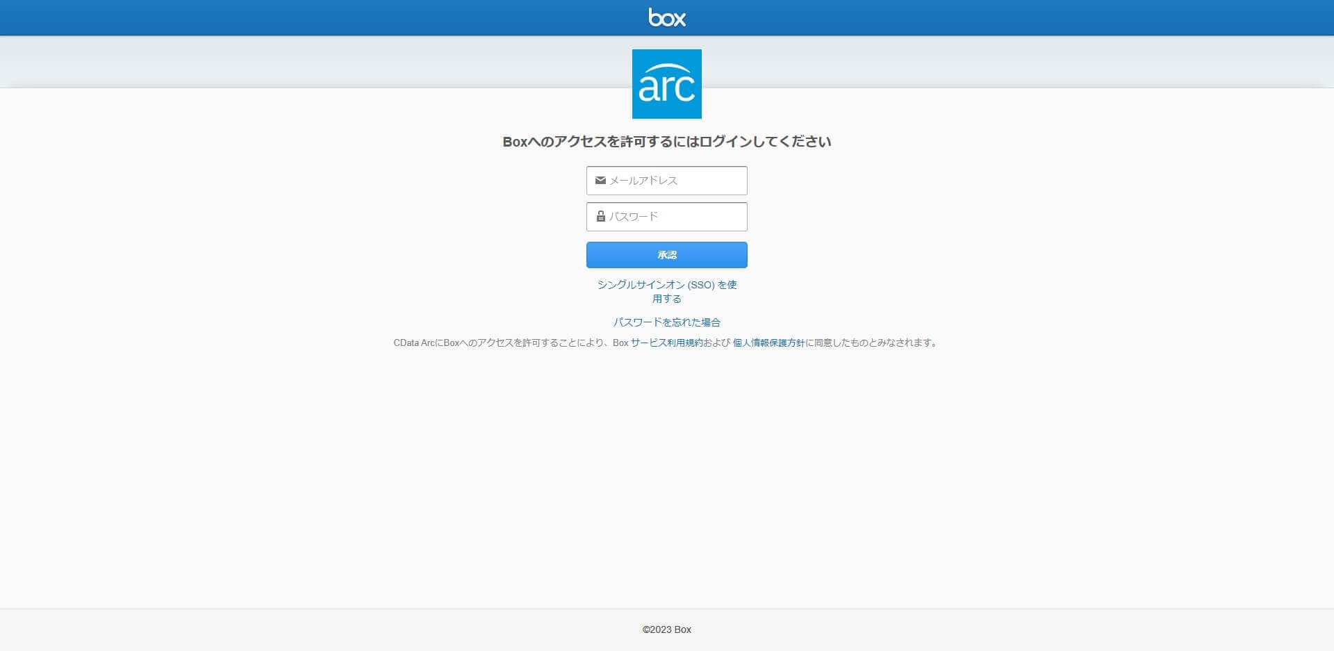Click the Box logo in the header
The height and width of the screenshot is (651, 1334).
click(667, 17)
